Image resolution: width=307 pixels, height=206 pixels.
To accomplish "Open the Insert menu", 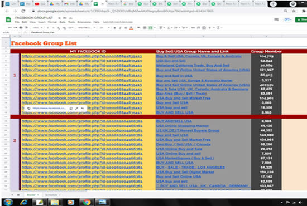I will [42, 22].
